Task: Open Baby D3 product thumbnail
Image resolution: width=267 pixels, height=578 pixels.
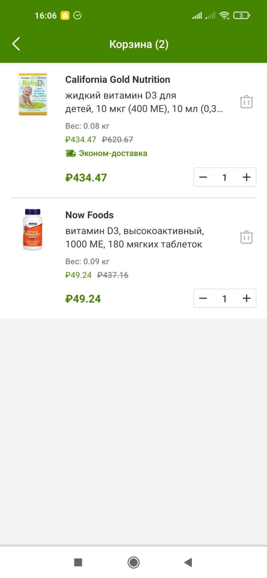Action: [32, 94]
